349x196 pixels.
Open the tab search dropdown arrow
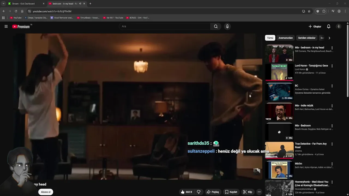(x=3, y=4)
